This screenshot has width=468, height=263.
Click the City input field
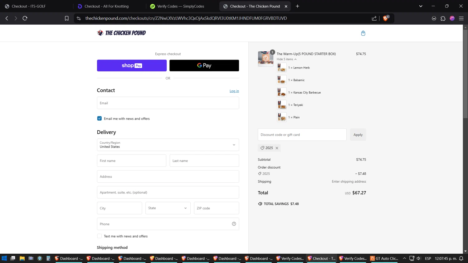tap(119, 208)
